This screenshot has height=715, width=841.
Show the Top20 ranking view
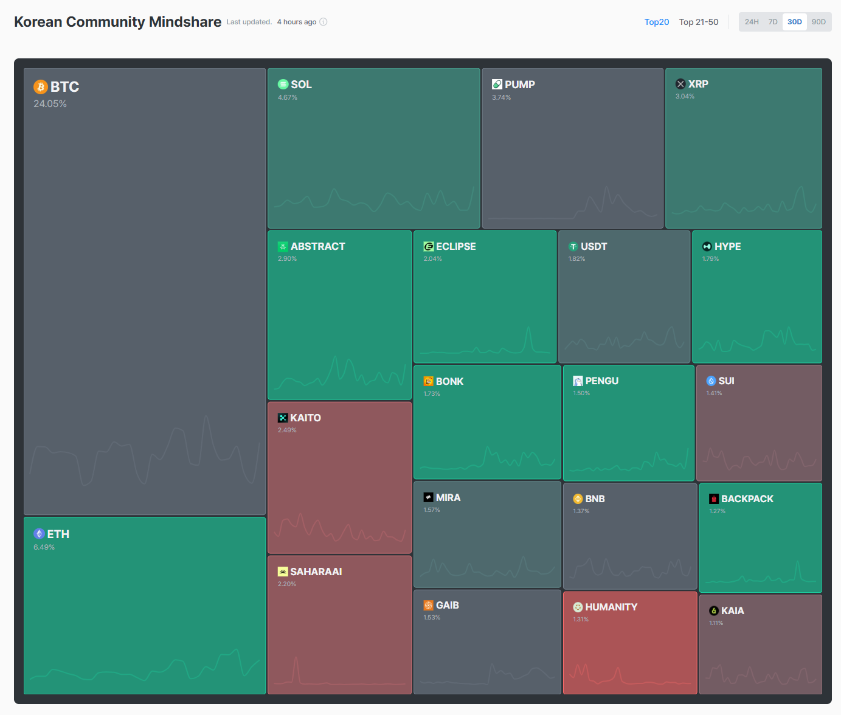pos(657,22)
